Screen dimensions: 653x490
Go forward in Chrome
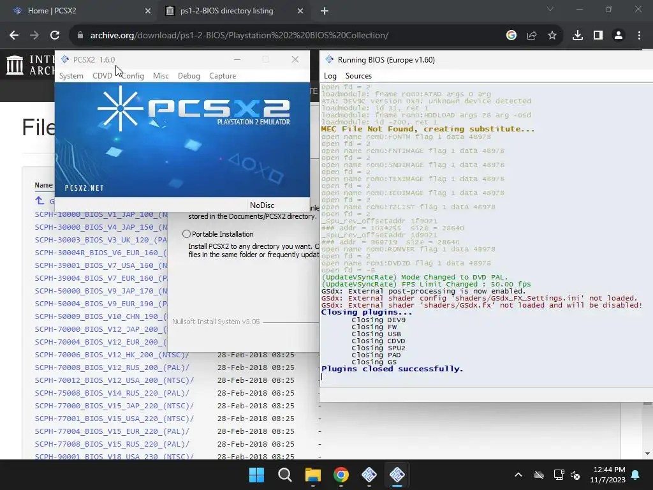click(x=34, y=36)
